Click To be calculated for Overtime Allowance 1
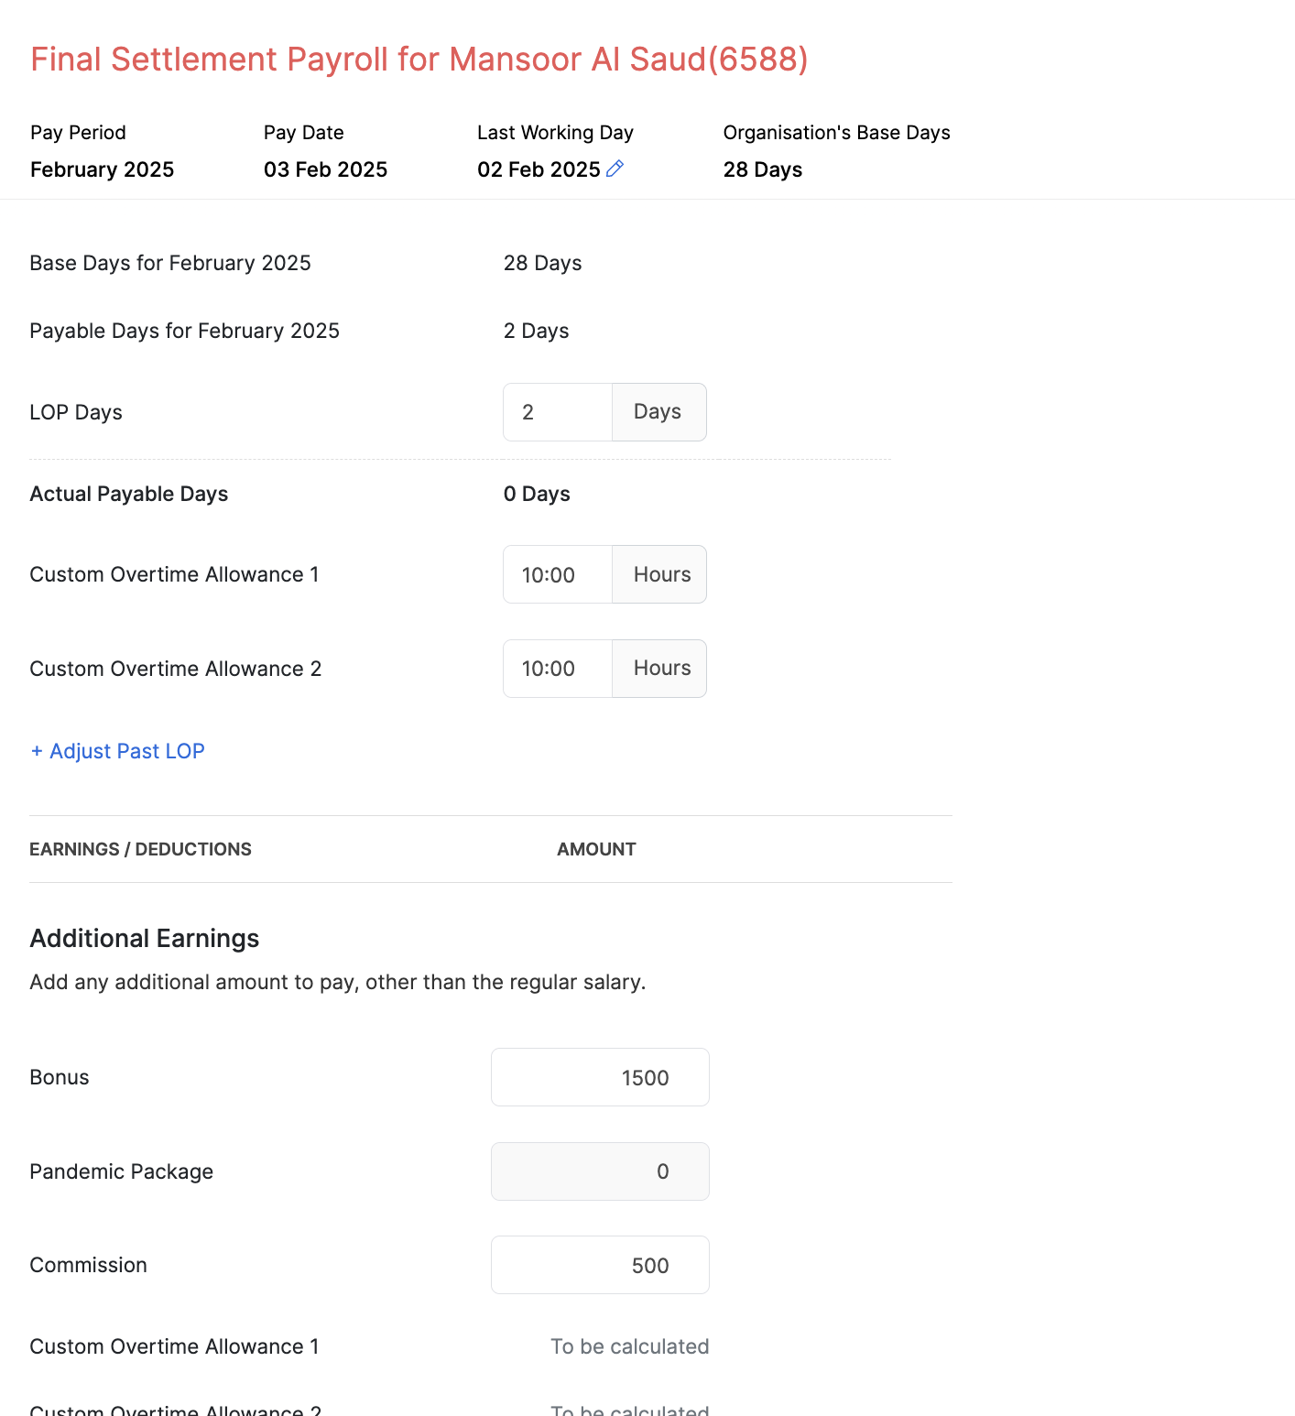The image size is (1295, 1416). pos(629,1346)
